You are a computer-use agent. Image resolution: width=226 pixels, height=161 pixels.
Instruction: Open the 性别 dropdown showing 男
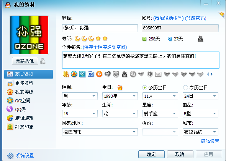click(x=80, y=96)
